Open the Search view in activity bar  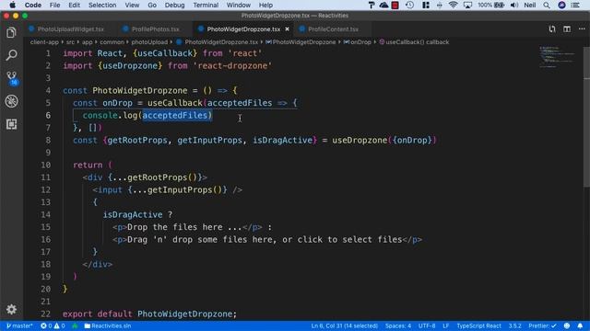(x=11, y=55)
